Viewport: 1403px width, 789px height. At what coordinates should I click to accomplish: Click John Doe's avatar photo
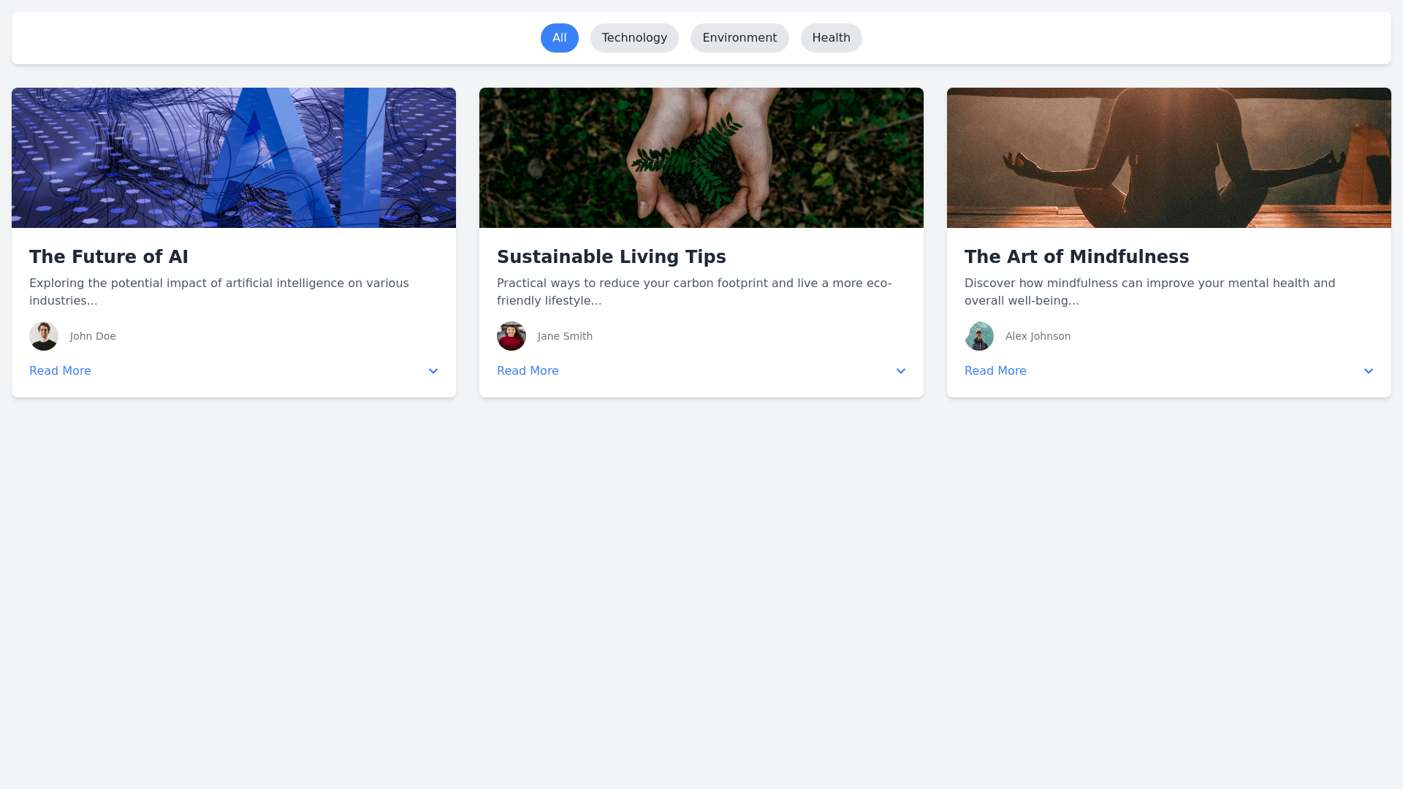pyautogui.click(x=44, y=336)
